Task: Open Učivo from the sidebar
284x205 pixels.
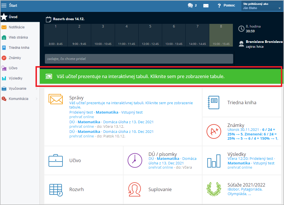Action: [13, 68]
